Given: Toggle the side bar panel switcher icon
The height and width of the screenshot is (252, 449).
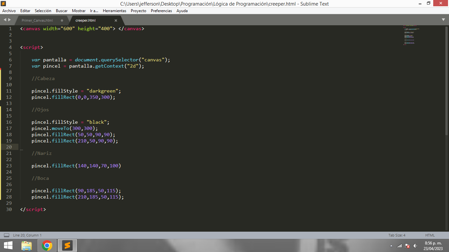Looking at the screenshot, I should point(6,235).
